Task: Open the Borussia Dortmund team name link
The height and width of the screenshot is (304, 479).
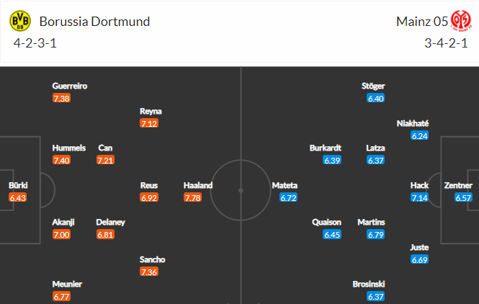Action: click(x=94, y=22)
